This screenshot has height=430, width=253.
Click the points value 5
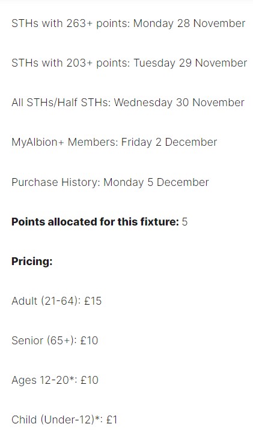(x=184, y=221)
